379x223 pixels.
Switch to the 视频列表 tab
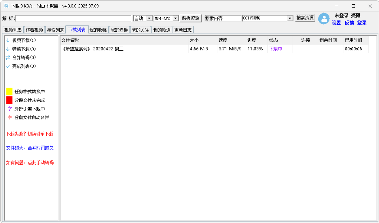[x=13, y=30]
